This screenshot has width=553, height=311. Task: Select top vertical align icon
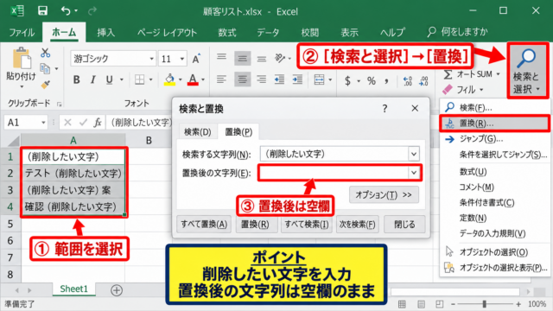(x=221, y=58)
